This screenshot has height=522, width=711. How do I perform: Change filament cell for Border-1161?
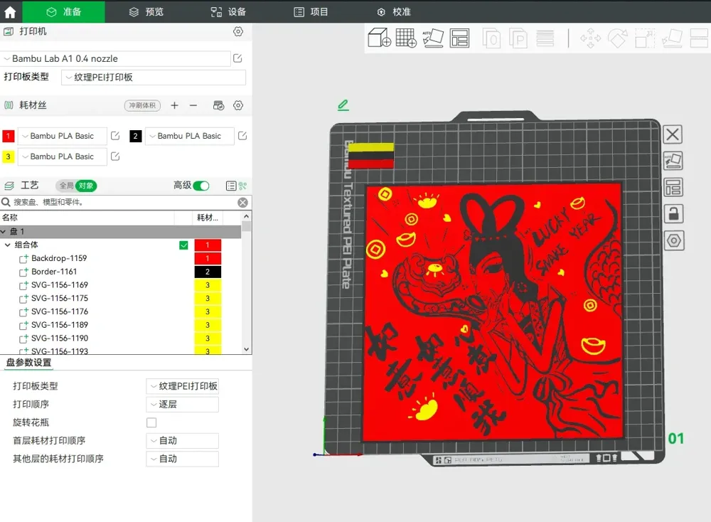(208, 272)
